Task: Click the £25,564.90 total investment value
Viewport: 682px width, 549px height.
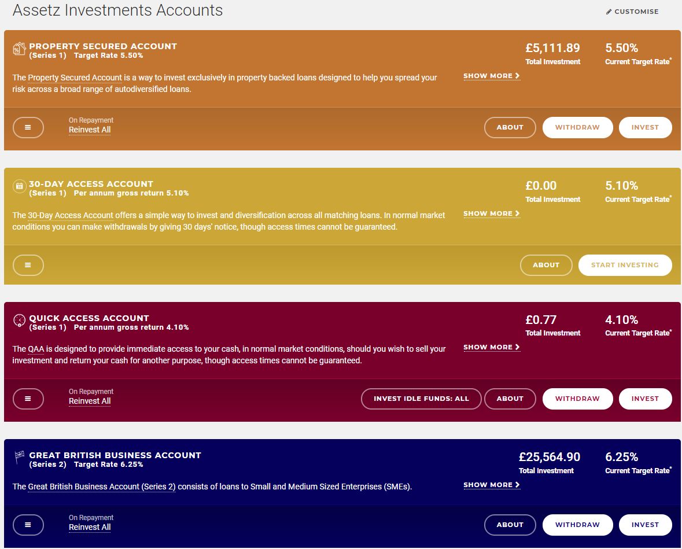Action: (550, 457)
